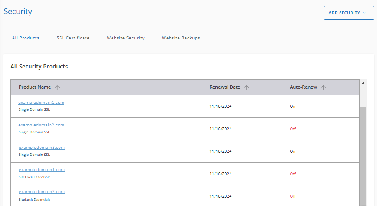Click exampledomain3.com Single Domain SSL link
This screenshot has width=377, height=206.
tap(41, 148)
